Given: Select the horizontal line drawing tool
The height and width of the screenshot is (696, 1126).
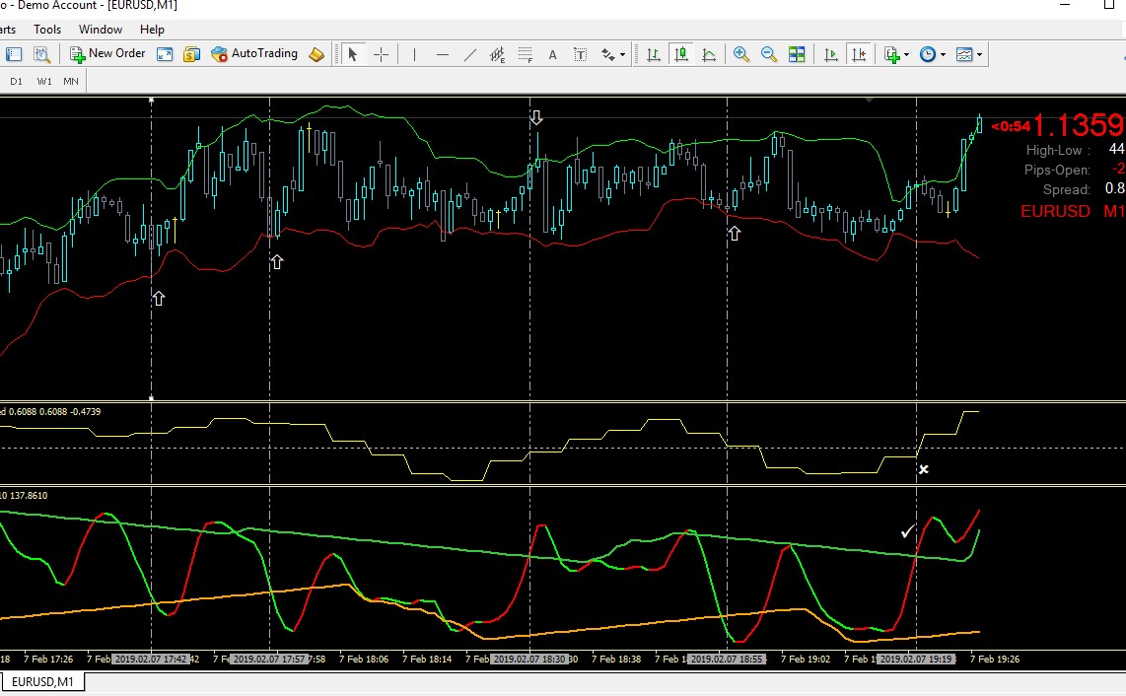Looking at the screenshot, I should pos(443,54).
